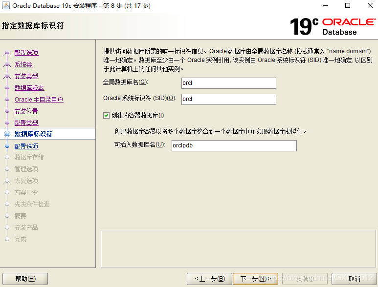The image size is (378, 287).
Task: Click the 完成 step label
Action: [x=20, y=239]
